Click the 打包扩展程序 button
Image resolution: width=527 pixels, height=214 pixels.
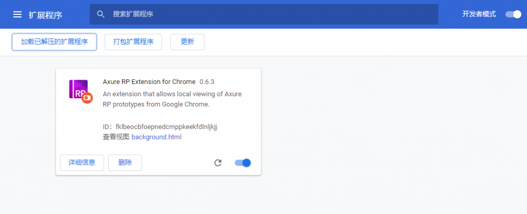coord(133,42)
